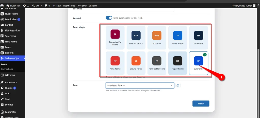Open Bit Form in admin bar
Viewport: 260px width, 118px height.
(93, 6)
